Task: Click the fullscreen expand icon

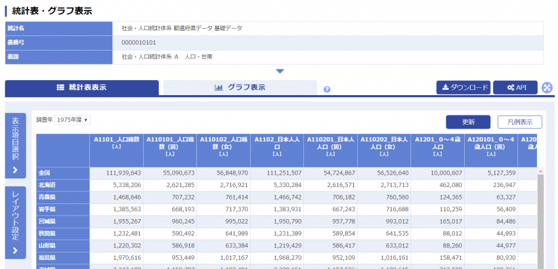Action: point(547,87)
